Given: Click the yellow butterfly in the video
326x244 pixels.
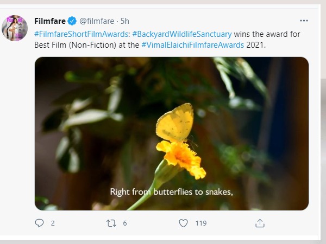Looking at the screenshot, I should click(174, 123).
